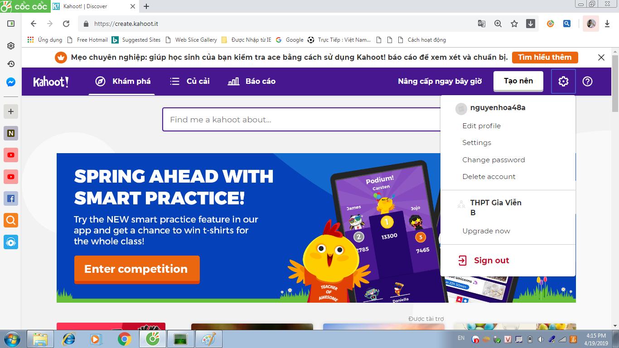
Task: Open Cách hoạt động bookmark
Action: click(422, 40)
